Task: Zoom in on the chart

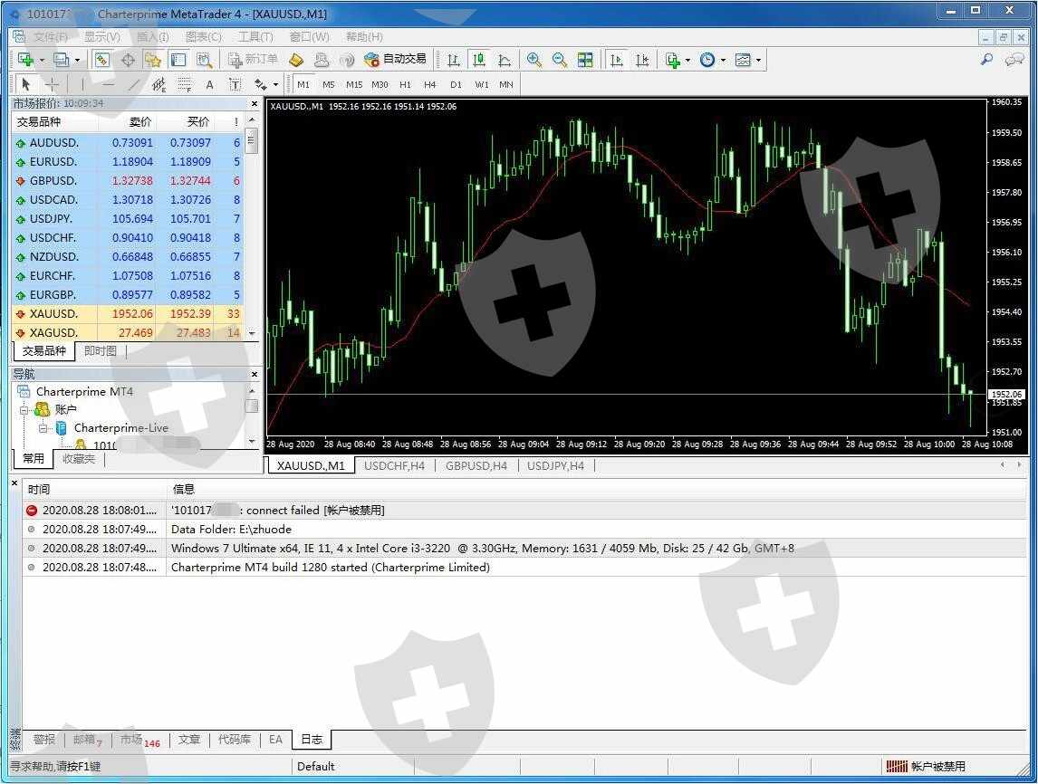Action: [533, 60]
